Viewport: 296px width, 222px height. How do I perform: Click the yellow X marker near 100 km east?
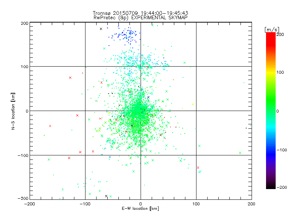click(193, 104)
